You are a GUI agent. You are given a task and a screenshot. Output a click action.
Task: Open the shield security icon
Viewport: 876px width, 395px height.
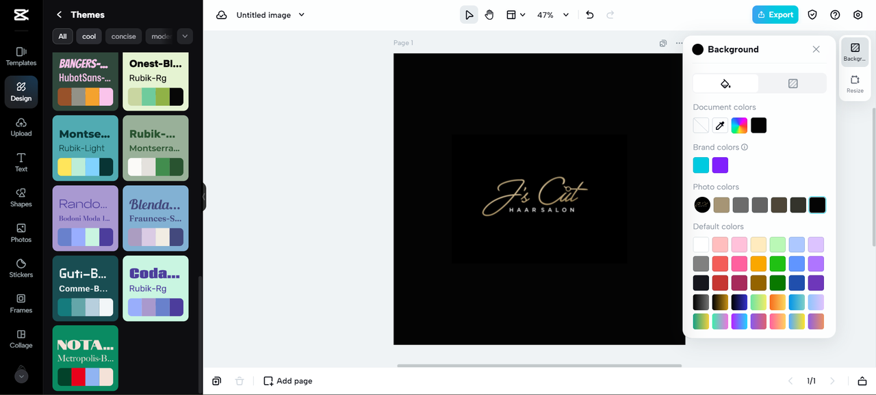pyautogui.click(x=812, y=15)
